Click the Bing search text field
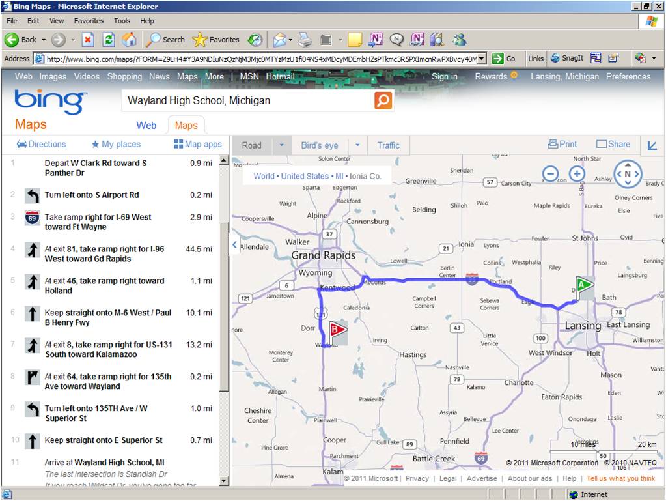Viewport: 666px width, 501px height. [x=249, y=101]
